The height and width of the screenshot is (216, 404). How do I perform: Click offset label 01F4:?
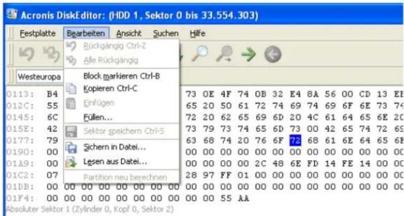pyautogui.click(x=20, y=198)
